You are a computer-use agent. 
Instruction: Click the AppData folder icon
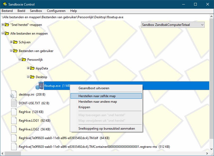[32, 68]
